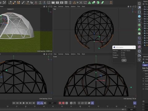The height and width of the screenshot is (111, 148).
Task: Open File menu in Objects manager
Action: coord(146,4)
